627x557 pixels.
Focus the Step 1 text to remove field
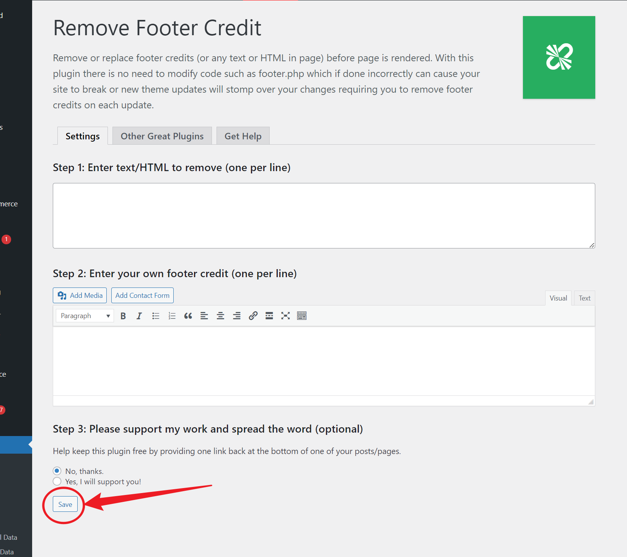click(x=324, y=216)
